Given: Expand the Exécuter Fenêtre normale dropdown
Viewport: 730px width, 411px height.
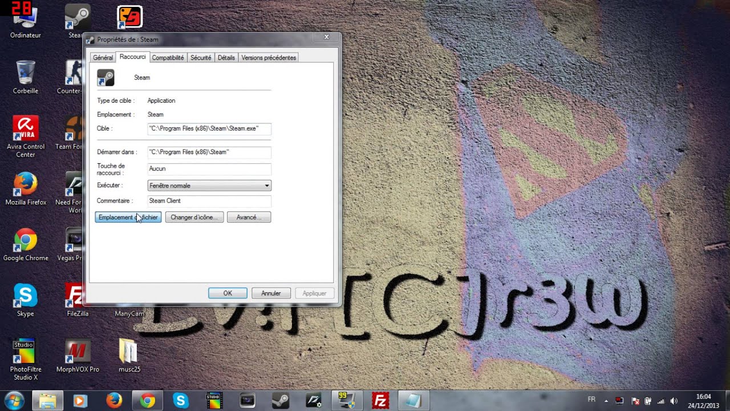Looking at the screenshot, I should click(x=209, y=186).
